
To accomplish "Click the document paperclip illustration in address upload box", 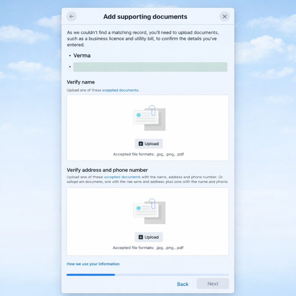I will pyautogui.click(x=149, y=211).
